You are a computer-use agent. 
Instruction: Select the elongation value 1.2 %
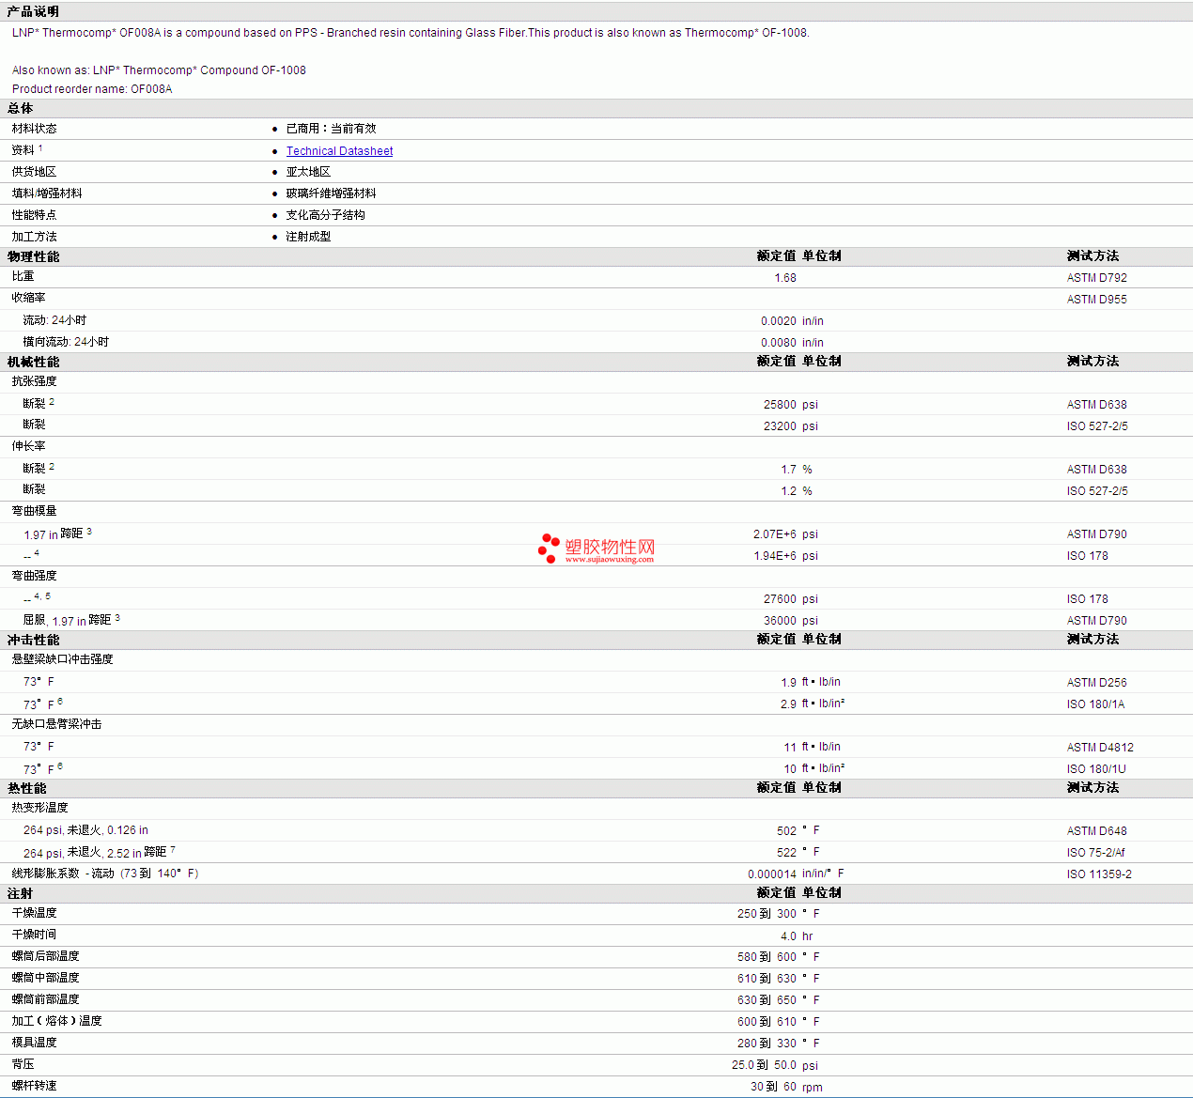[x=797, y=491]
